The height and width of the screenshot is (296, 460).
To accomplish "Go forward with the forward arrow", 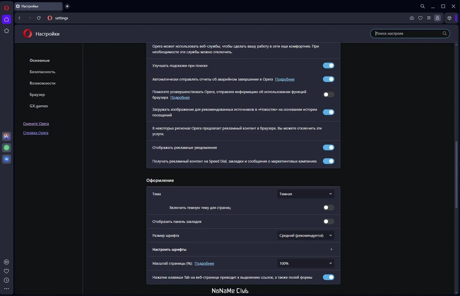I will pyautogui.click(x=30, y=18).
